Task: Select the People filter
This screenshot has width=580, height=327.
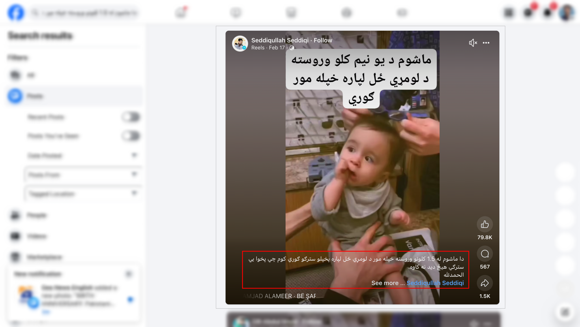Action: 75,215
